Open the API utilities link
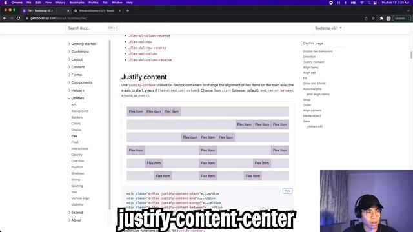Viewport: 413px width, 232px height. click(x=74, y=105)
